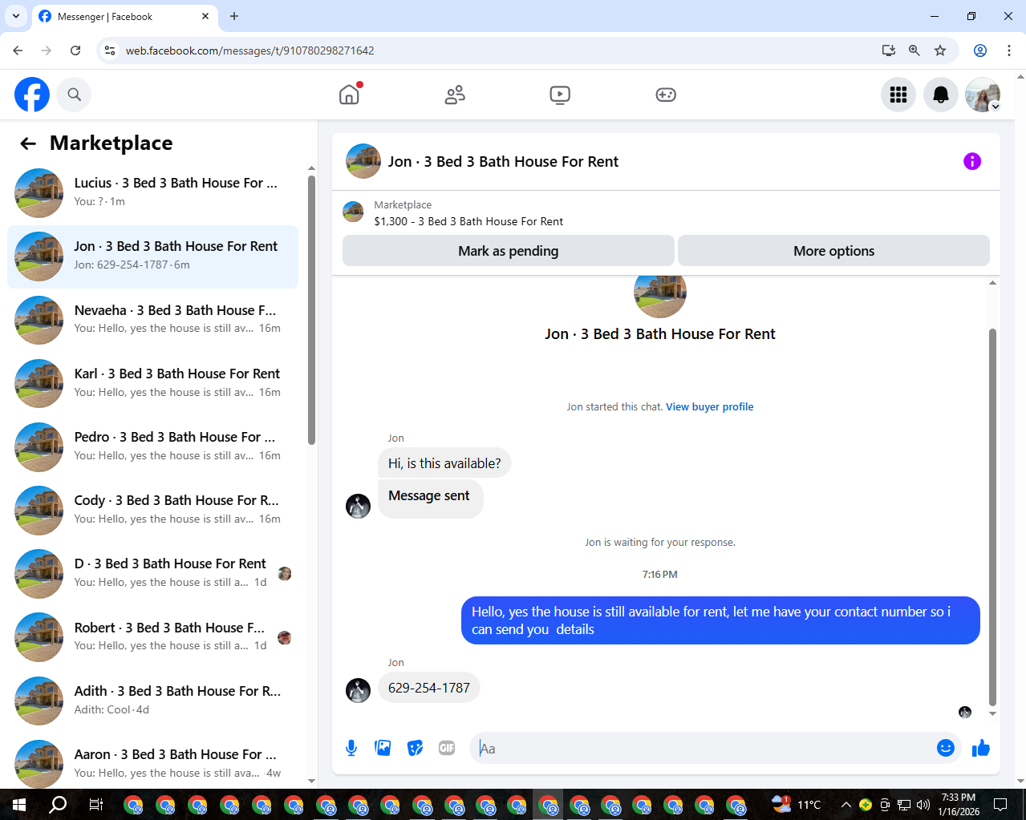
Task: Open tab search dropdown arrow
Action: 15,16
